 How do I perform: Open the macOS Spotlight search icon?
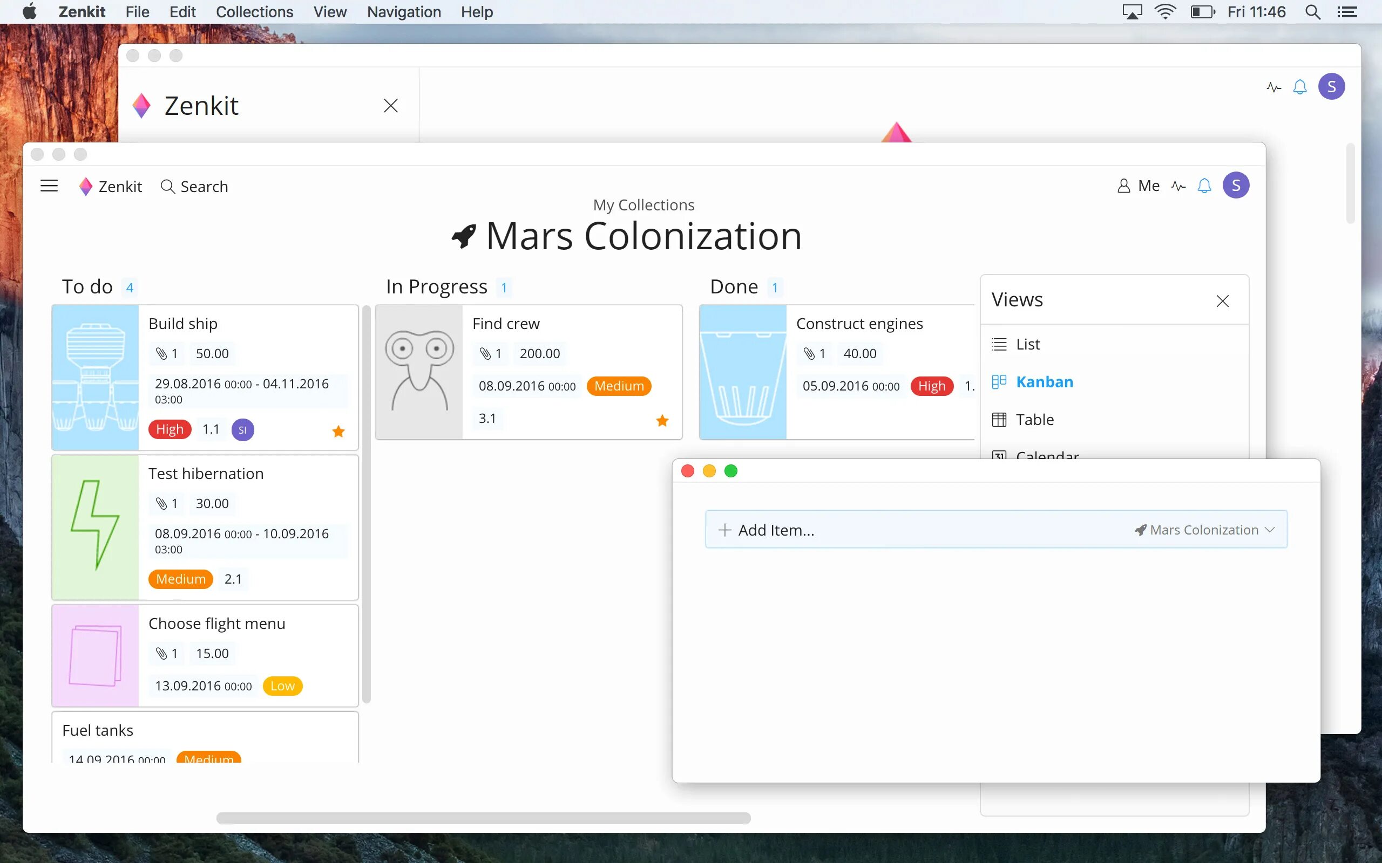pos(1312,12)
